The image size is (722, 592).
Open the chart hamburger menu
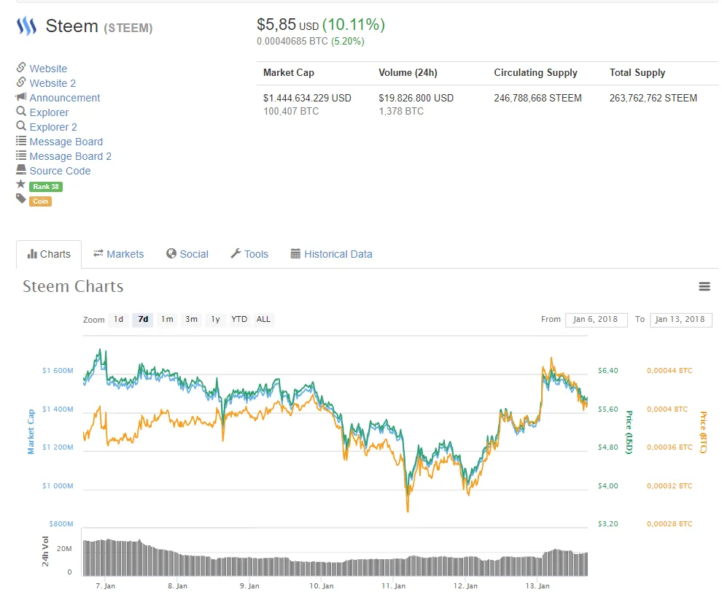coord(704,287)
